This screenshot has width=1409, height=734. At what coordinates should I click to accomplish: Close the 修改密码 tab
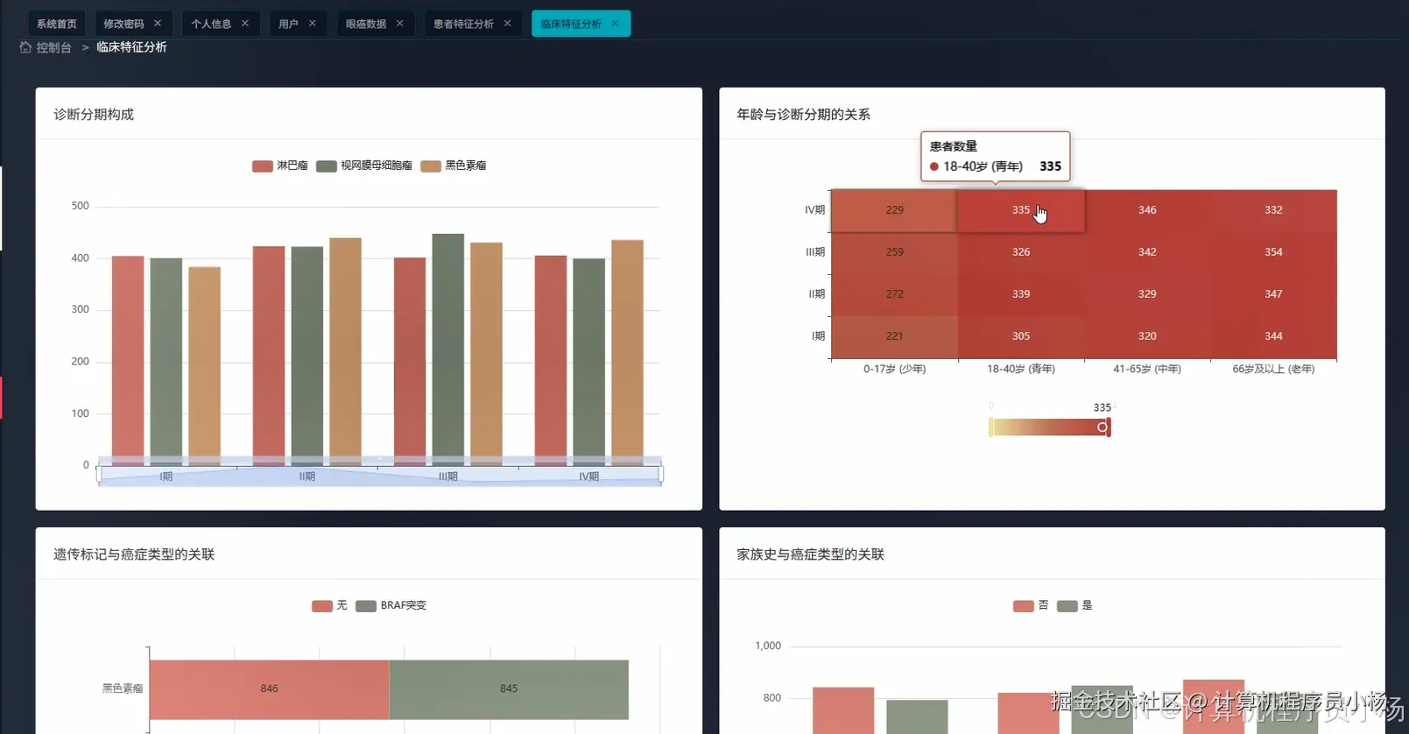(x=158, y=24)
